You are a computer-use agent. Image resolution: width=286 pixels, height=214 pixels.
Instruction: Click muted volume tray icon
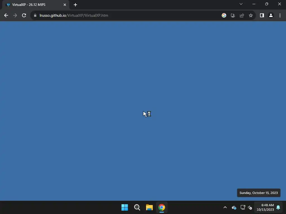pos(250,207)
